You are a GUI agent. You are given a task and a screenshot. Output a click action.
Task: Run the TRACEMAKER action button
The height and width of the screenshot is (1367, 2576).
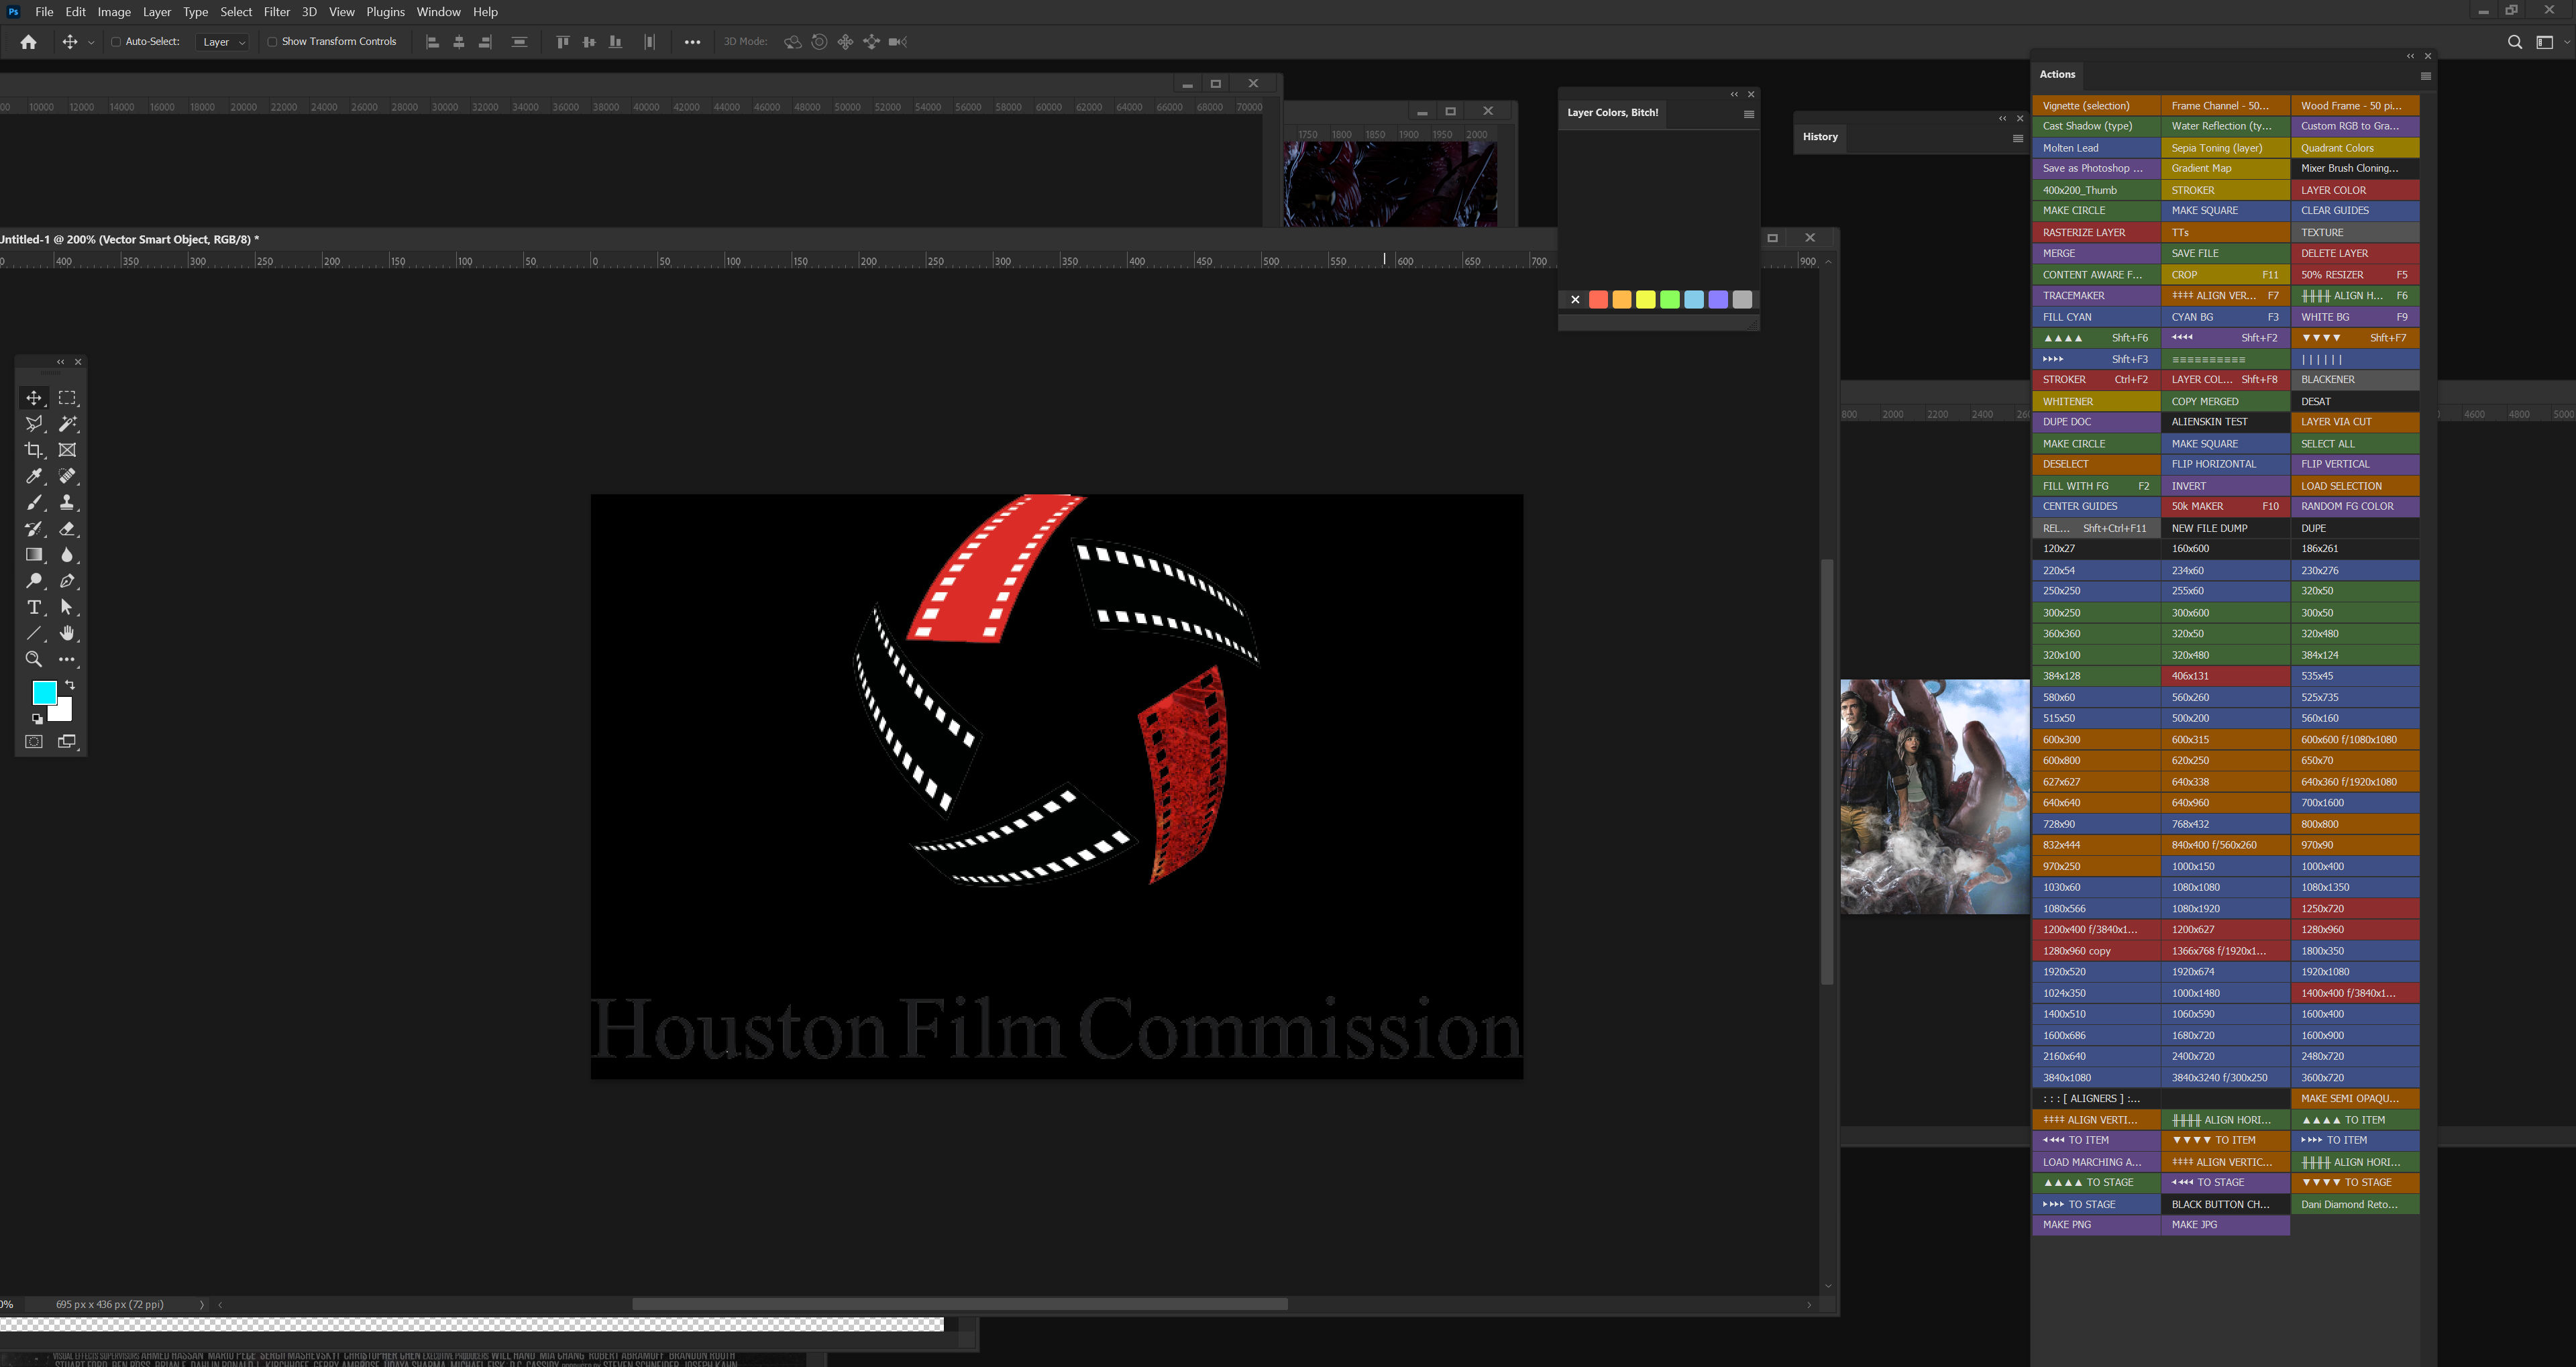tap(2096, 296)
